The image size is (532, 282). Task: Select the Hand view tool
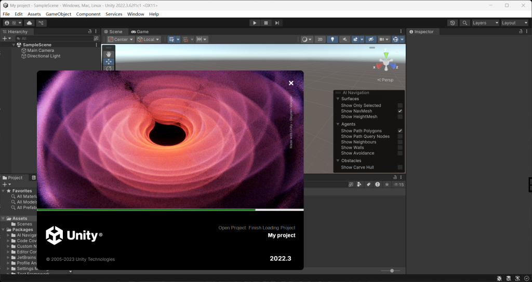tap(109, 54)
